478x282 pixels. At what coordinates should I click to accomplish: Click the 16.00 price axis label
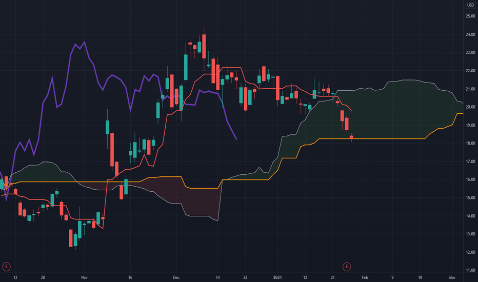pos(470,179)
